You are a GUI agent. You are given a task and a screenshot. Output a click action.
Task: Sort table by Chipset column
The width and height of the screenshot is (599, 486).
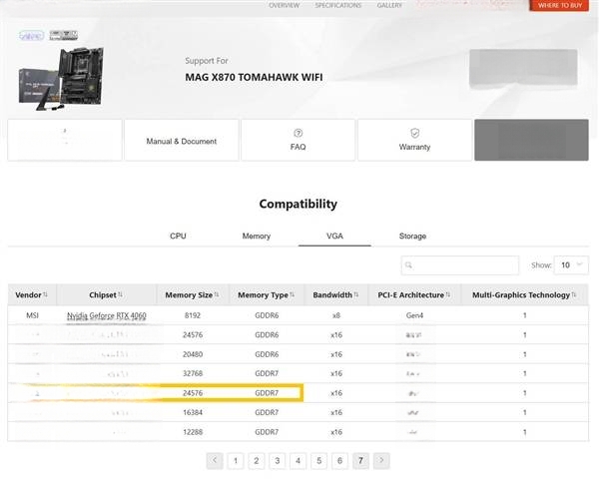(x=106, y=294)
